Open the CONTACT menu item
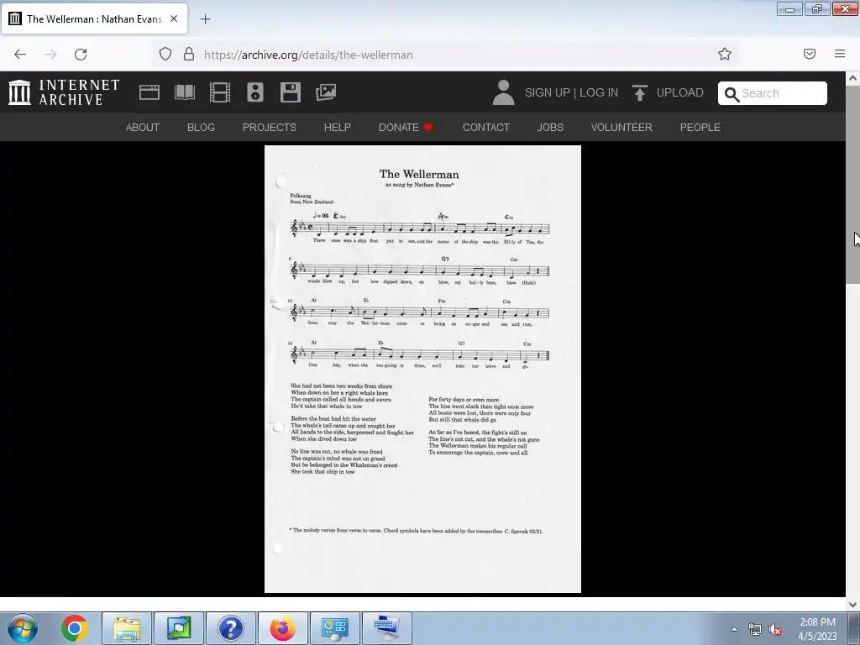Image resolution: width=860 pixels, height=645 pixels. point(486,128)
